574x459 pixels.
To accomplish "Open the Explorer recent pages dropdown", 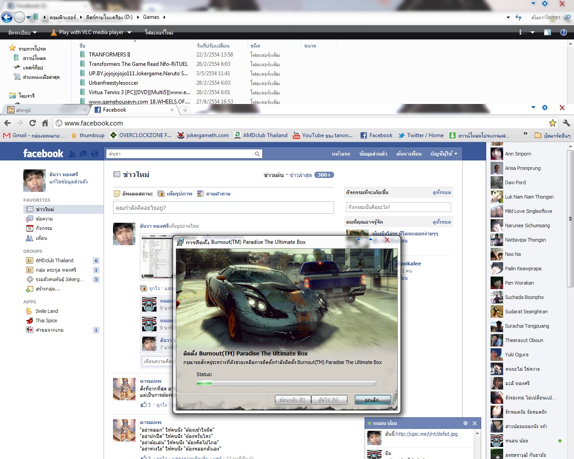I will coord(29,17).
